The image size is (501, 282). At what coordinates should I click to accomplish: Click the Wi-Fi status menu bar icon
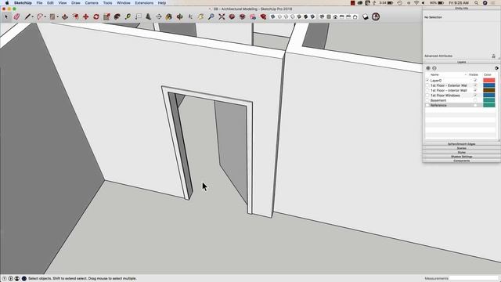pos(416,3)
